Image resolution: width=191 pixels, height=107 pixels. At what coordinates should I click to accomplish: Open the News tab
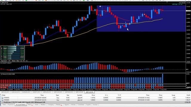pyautogui.click(x=30, y=105)
